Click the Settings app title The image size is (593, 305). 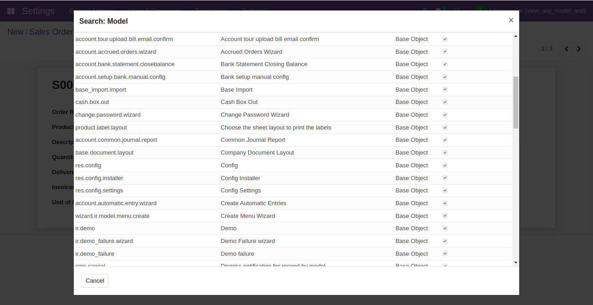[x=38, y=11]
